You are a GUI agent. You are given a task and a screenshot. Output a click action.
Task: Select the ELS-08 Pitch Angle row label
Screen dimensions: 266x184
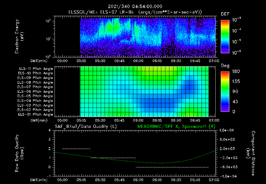pyautogui.click(x=35, y=82)
